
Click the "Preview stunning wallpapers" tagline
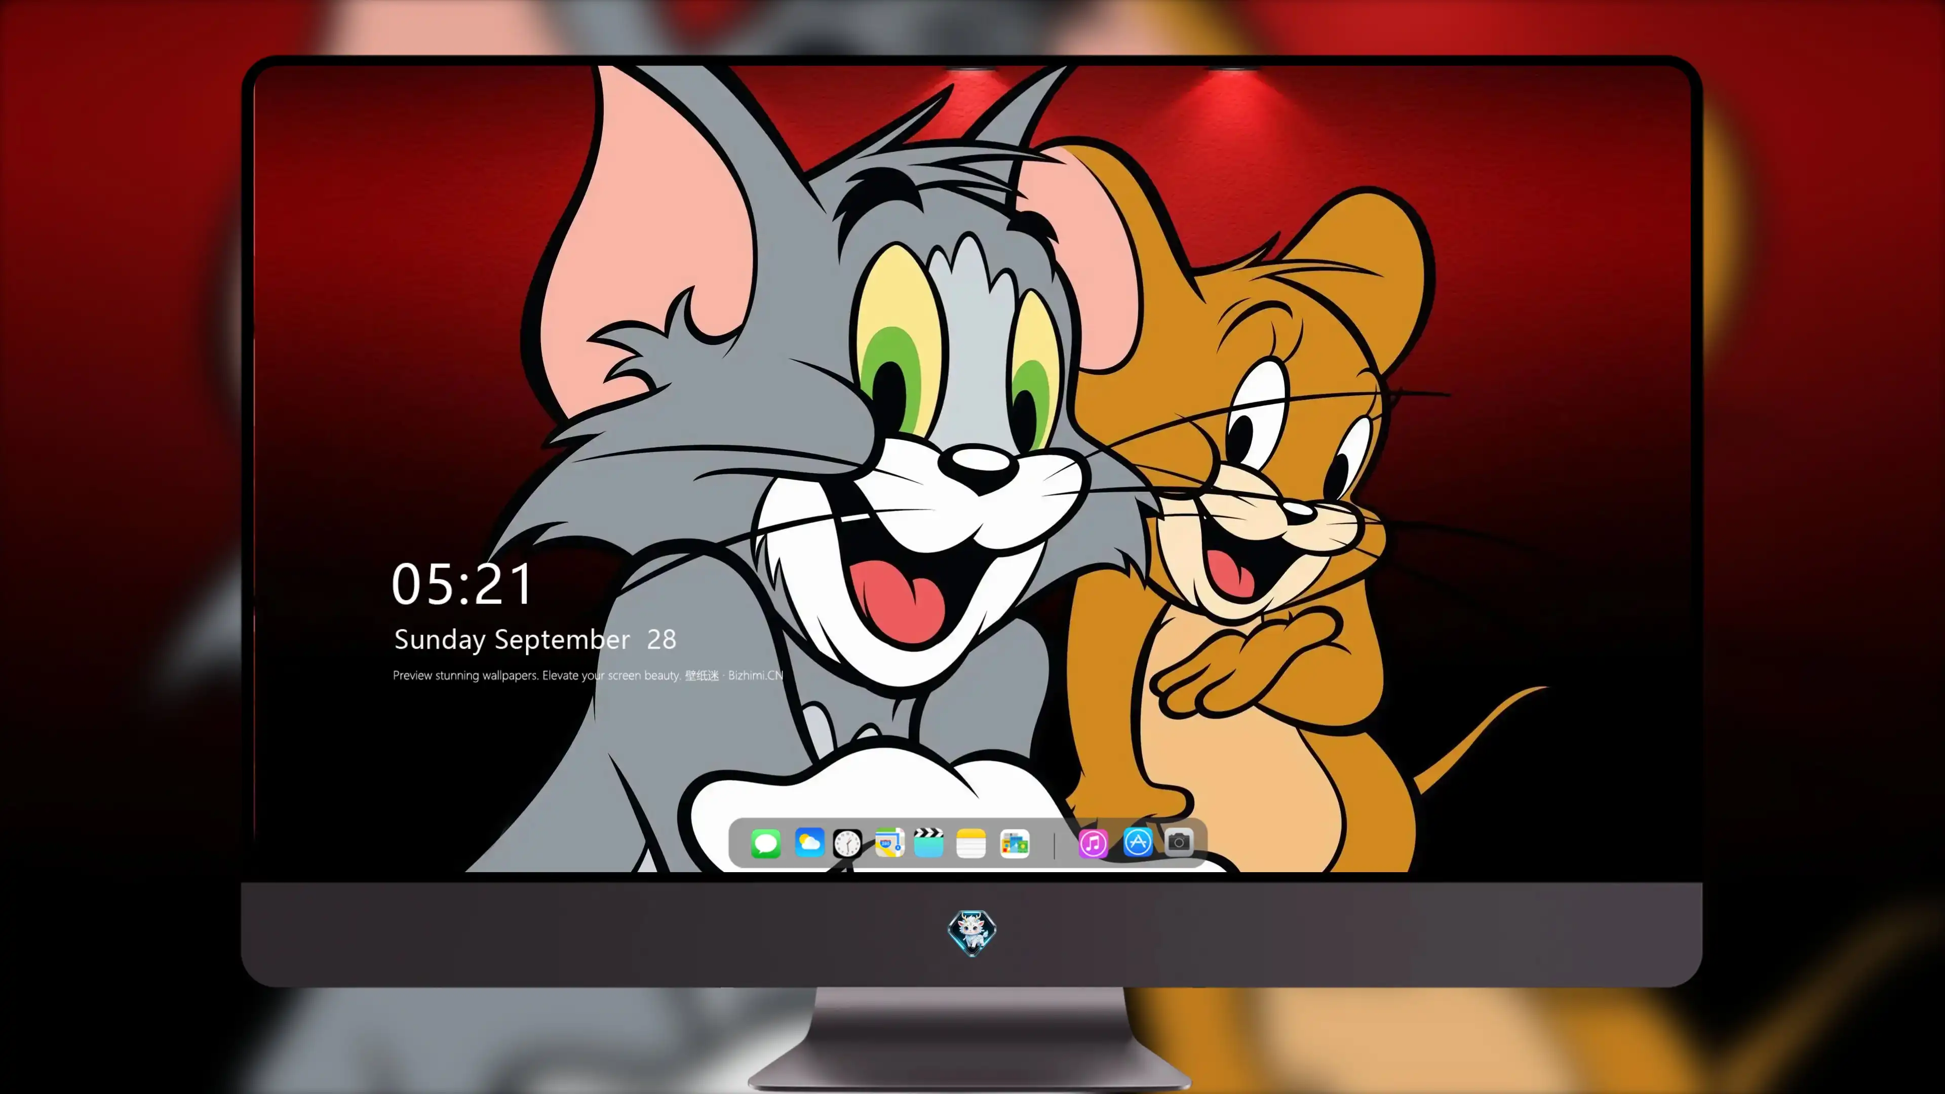click(x=588, y=675)
